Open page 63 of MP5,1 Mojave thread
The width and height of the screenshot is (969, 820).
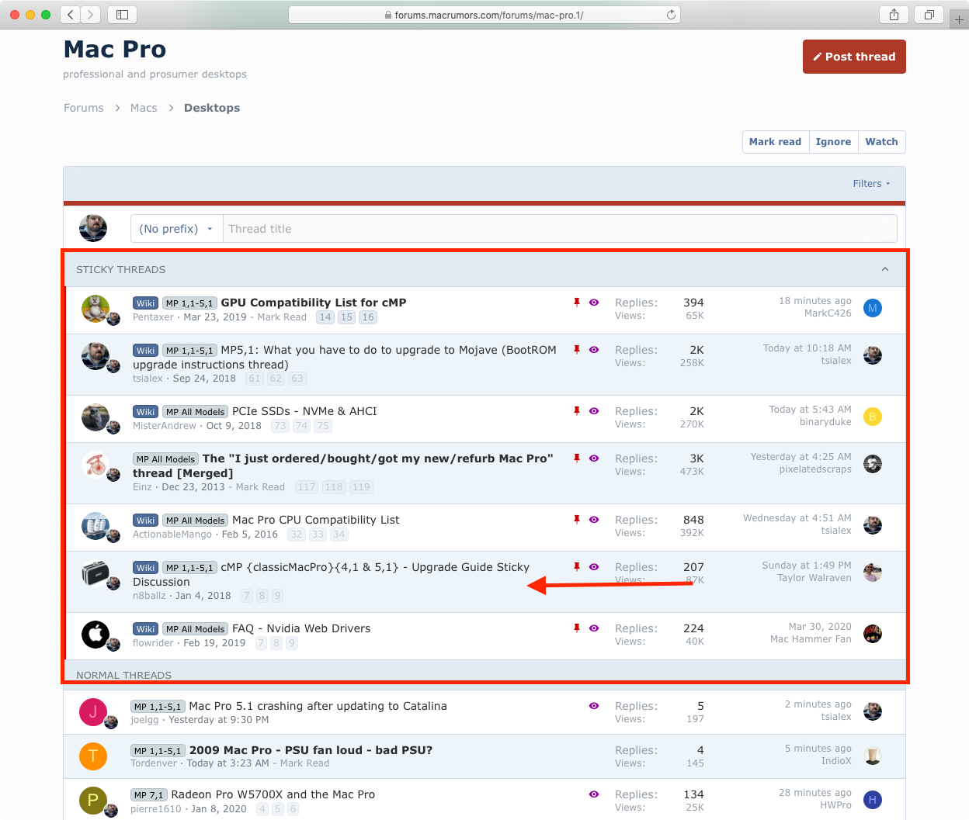tap(297, 379)
